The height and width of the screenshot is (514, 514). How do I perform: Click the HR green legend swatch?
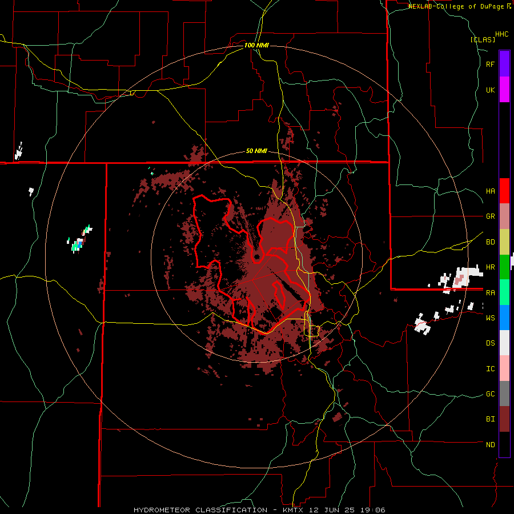click(x=504, y=267)
